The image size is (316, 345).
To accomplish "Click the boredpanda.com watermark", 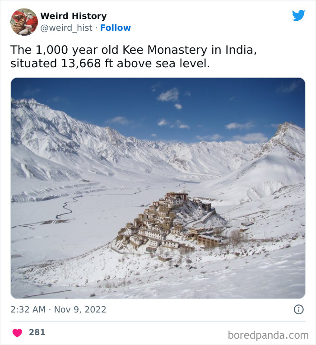I will [x=268, y=335].
